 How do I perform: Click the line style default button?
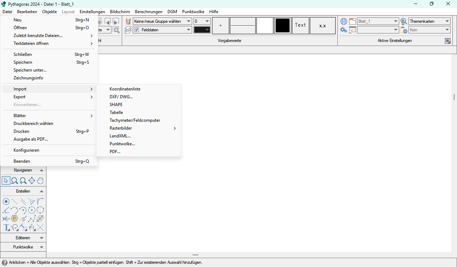coord(243,26)
